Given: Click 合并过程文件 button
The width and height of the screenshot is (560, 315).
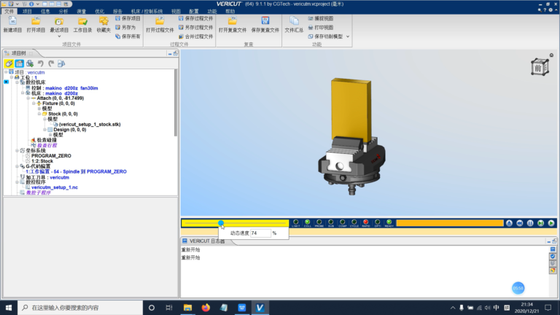Looking at the screenshot, I should coord(195,36).
